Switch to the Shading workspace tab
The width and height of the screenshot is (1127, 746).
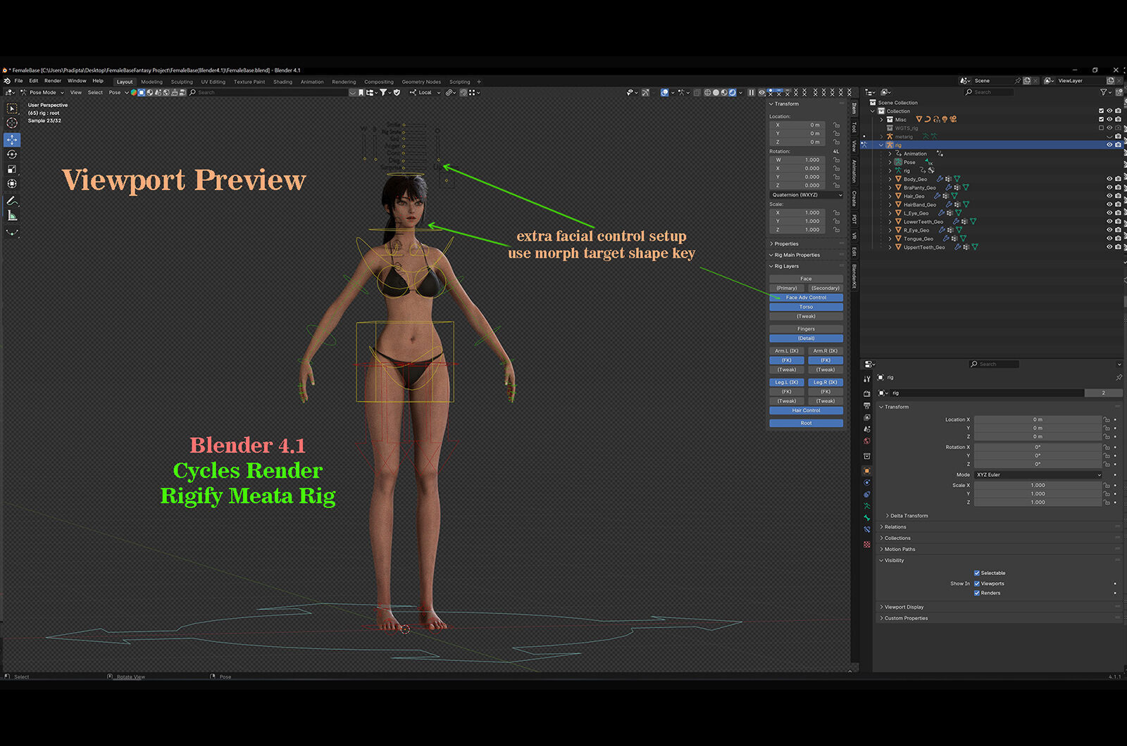[282, 82]
